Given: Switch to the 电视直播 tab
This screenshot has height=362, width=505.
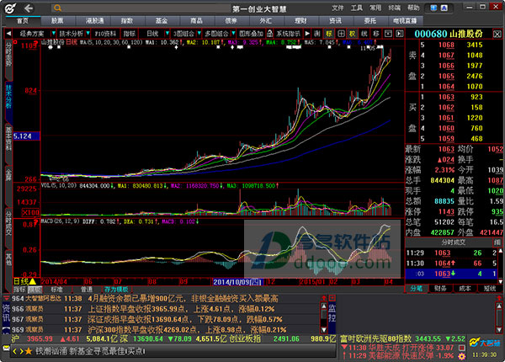Looking at the screenshot, I should click(405, 21).
